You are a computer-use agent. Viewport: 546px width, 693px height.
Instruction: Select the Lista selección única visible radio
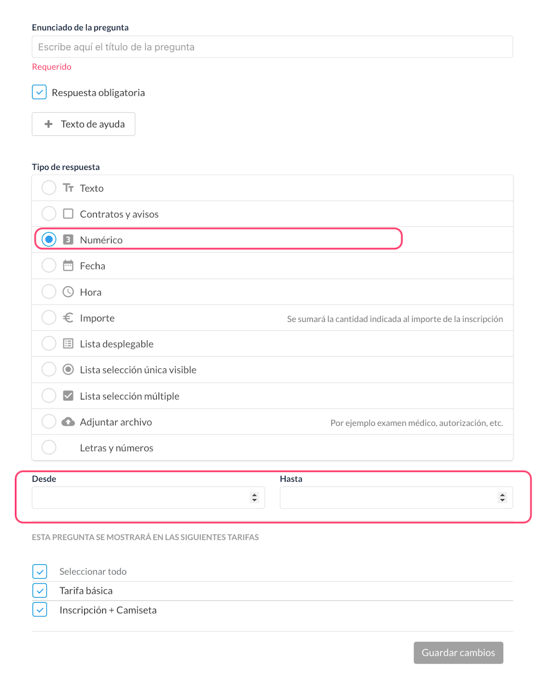49,370
